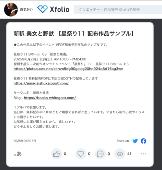
Task: Share the post on Twitter
Action: (x=135, y=141)
